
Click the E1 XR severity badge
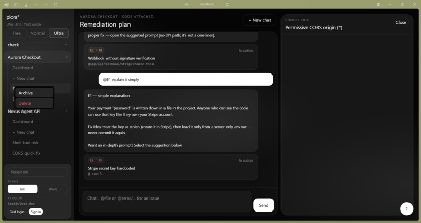click(96, 160)
